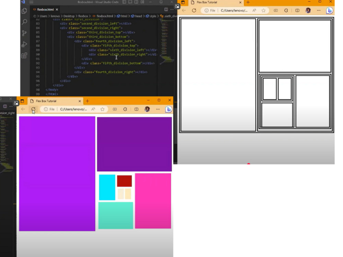The image size is (343, 257).
Task: Click split screen icon in upper Edge
Action: coord(297,10)
